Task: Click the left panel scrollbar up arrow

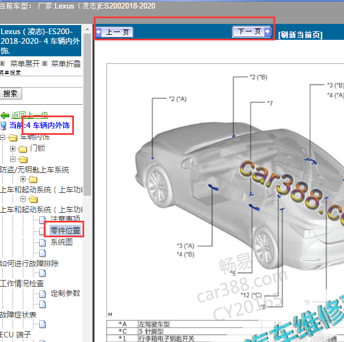Action: 88,29
